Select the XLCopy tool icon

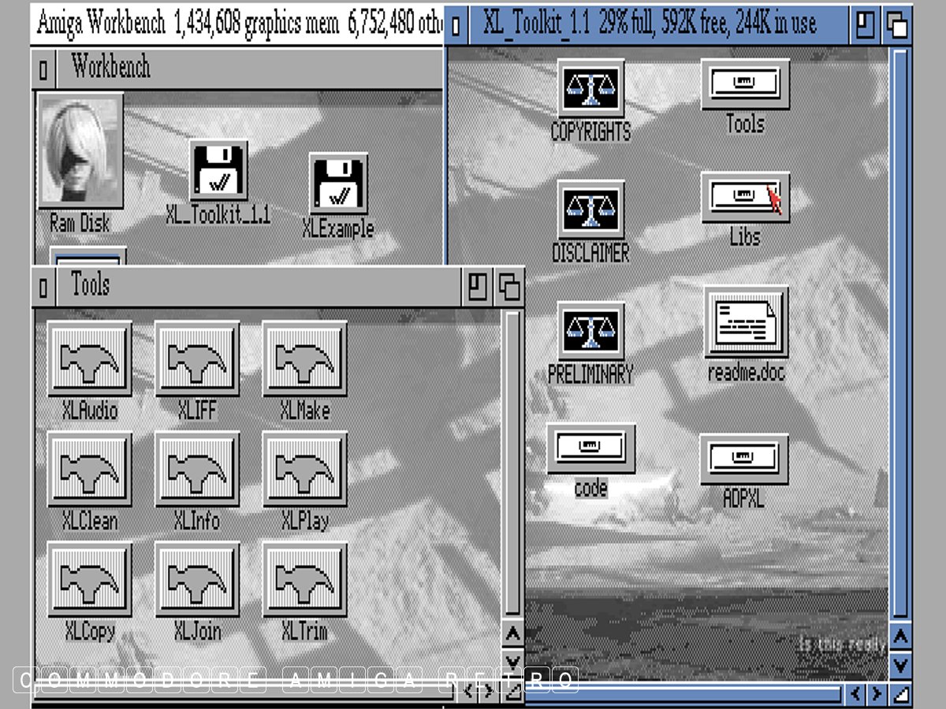click(x=89, y=579)
